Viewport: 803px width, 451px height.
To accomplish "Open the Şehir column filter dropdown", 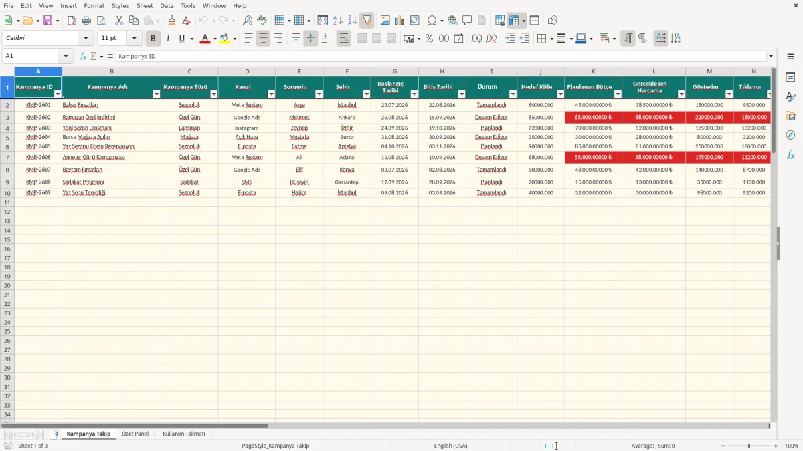I will [367, 94].
